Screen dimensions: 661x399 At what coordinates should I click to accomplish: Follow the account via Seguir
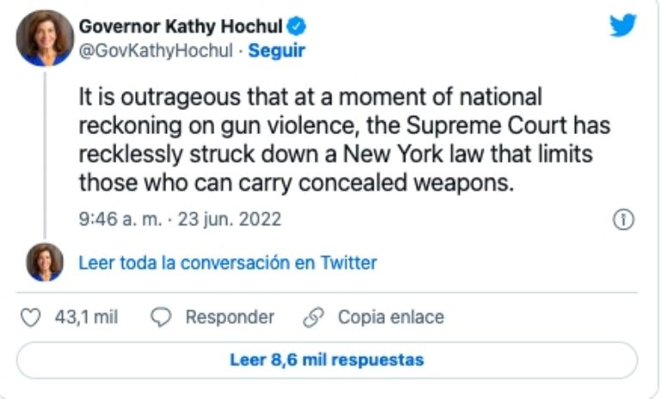pos(276,51)
